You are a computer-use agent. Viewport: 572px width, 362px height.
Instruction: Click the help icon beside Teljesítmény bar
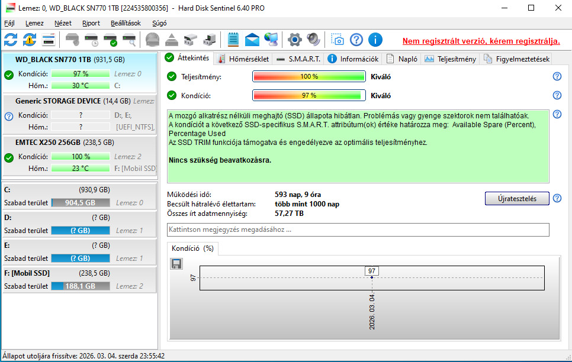557,76
